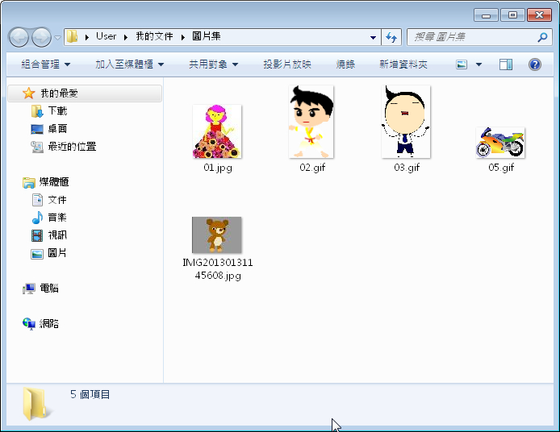
Task: Select the teddy bear image thumbnail
Action: 217,235
